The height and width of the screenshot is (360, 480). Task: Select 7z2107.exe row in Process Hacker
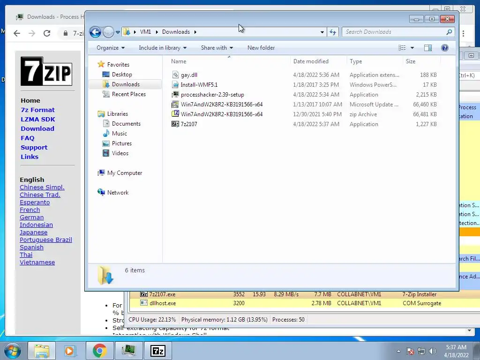coord(305,294)
